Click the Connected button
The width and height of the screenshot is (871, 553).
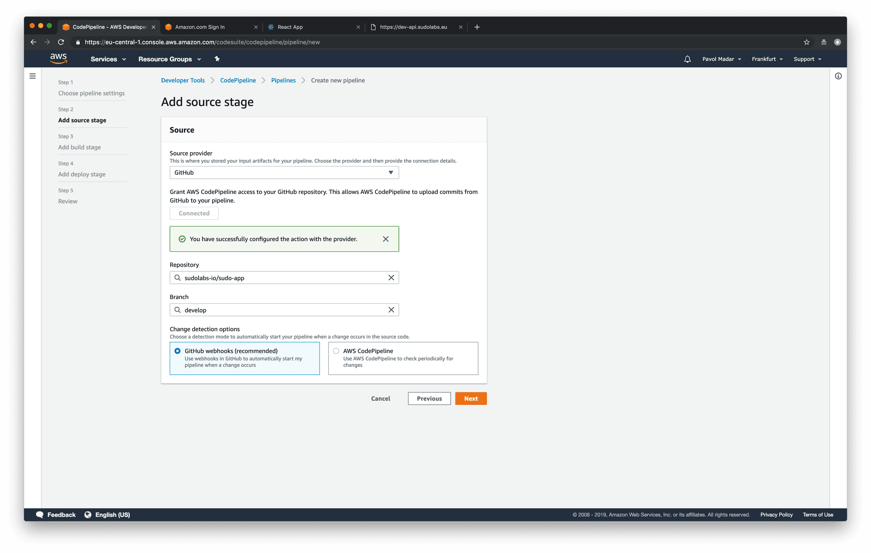click(194, 213)
